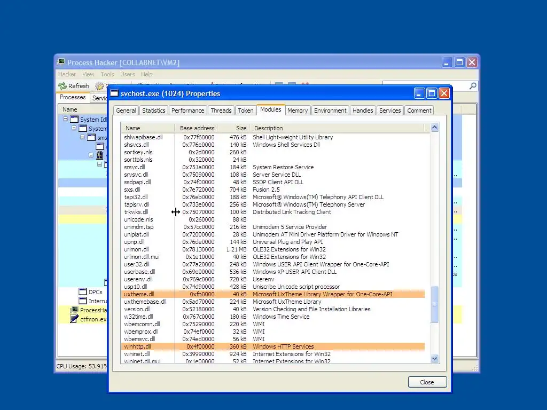The width and height of the screenshot is (547, 410).
Task: Sort modules by Base address column header
Action: coord(196,128)
